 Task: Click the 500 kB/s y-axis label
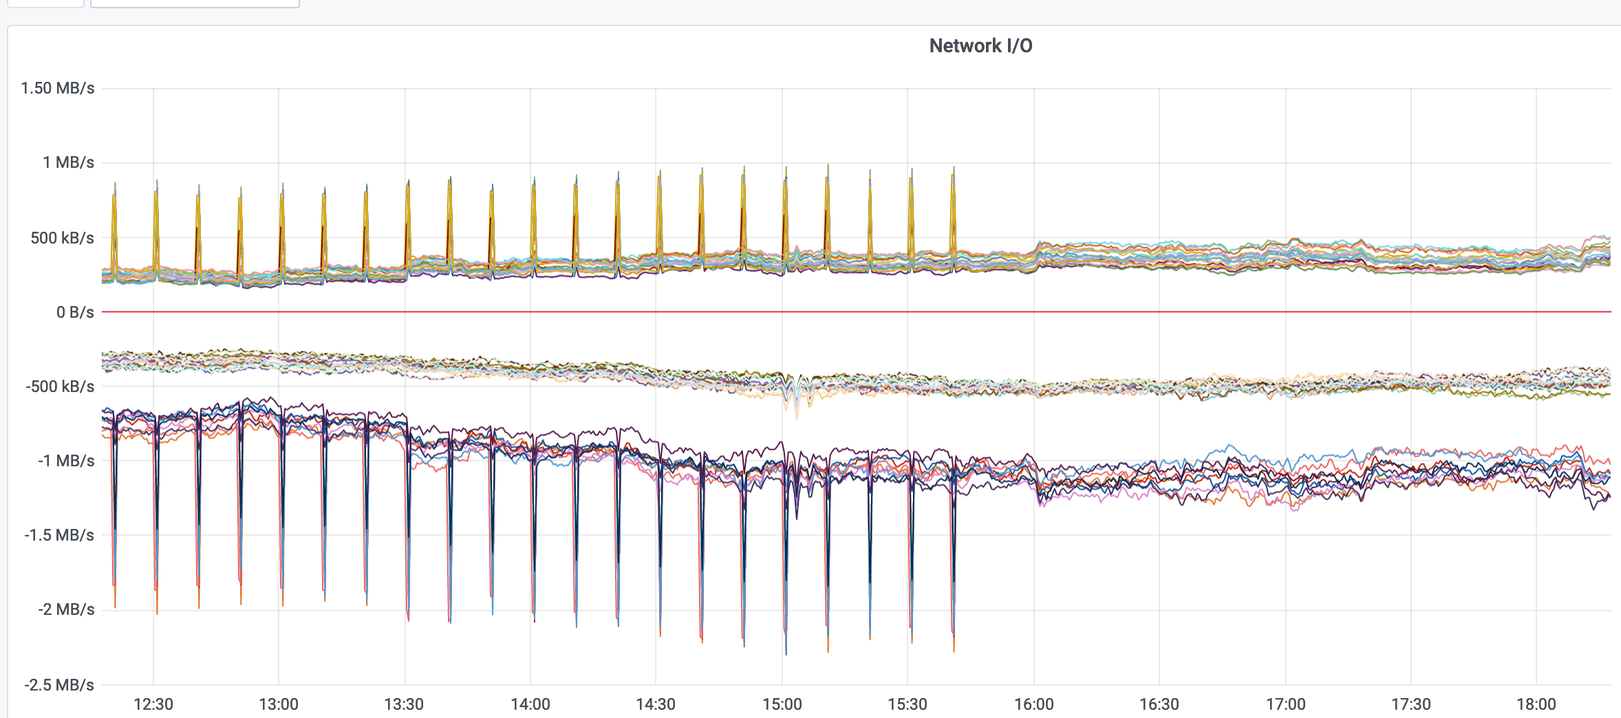point(62,238)
